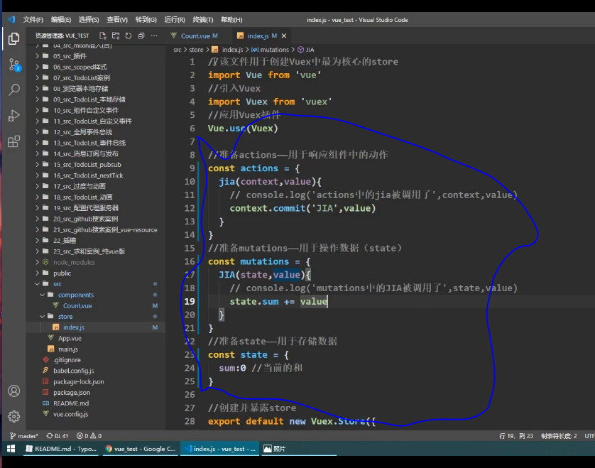Click the src breadcrumb segment

click(x=178, y=50)
